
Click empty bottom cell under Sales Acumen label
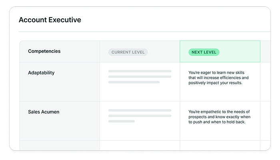coord(59,145)
